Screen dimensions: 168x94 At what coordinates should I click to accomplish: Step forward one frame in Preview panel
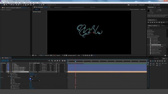[155, 22]
